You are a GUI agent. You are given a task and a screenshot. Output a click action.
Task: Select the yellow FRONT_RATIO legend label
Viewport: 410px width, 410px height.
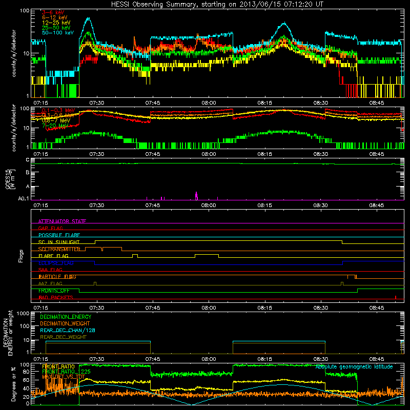coord(58,366)
